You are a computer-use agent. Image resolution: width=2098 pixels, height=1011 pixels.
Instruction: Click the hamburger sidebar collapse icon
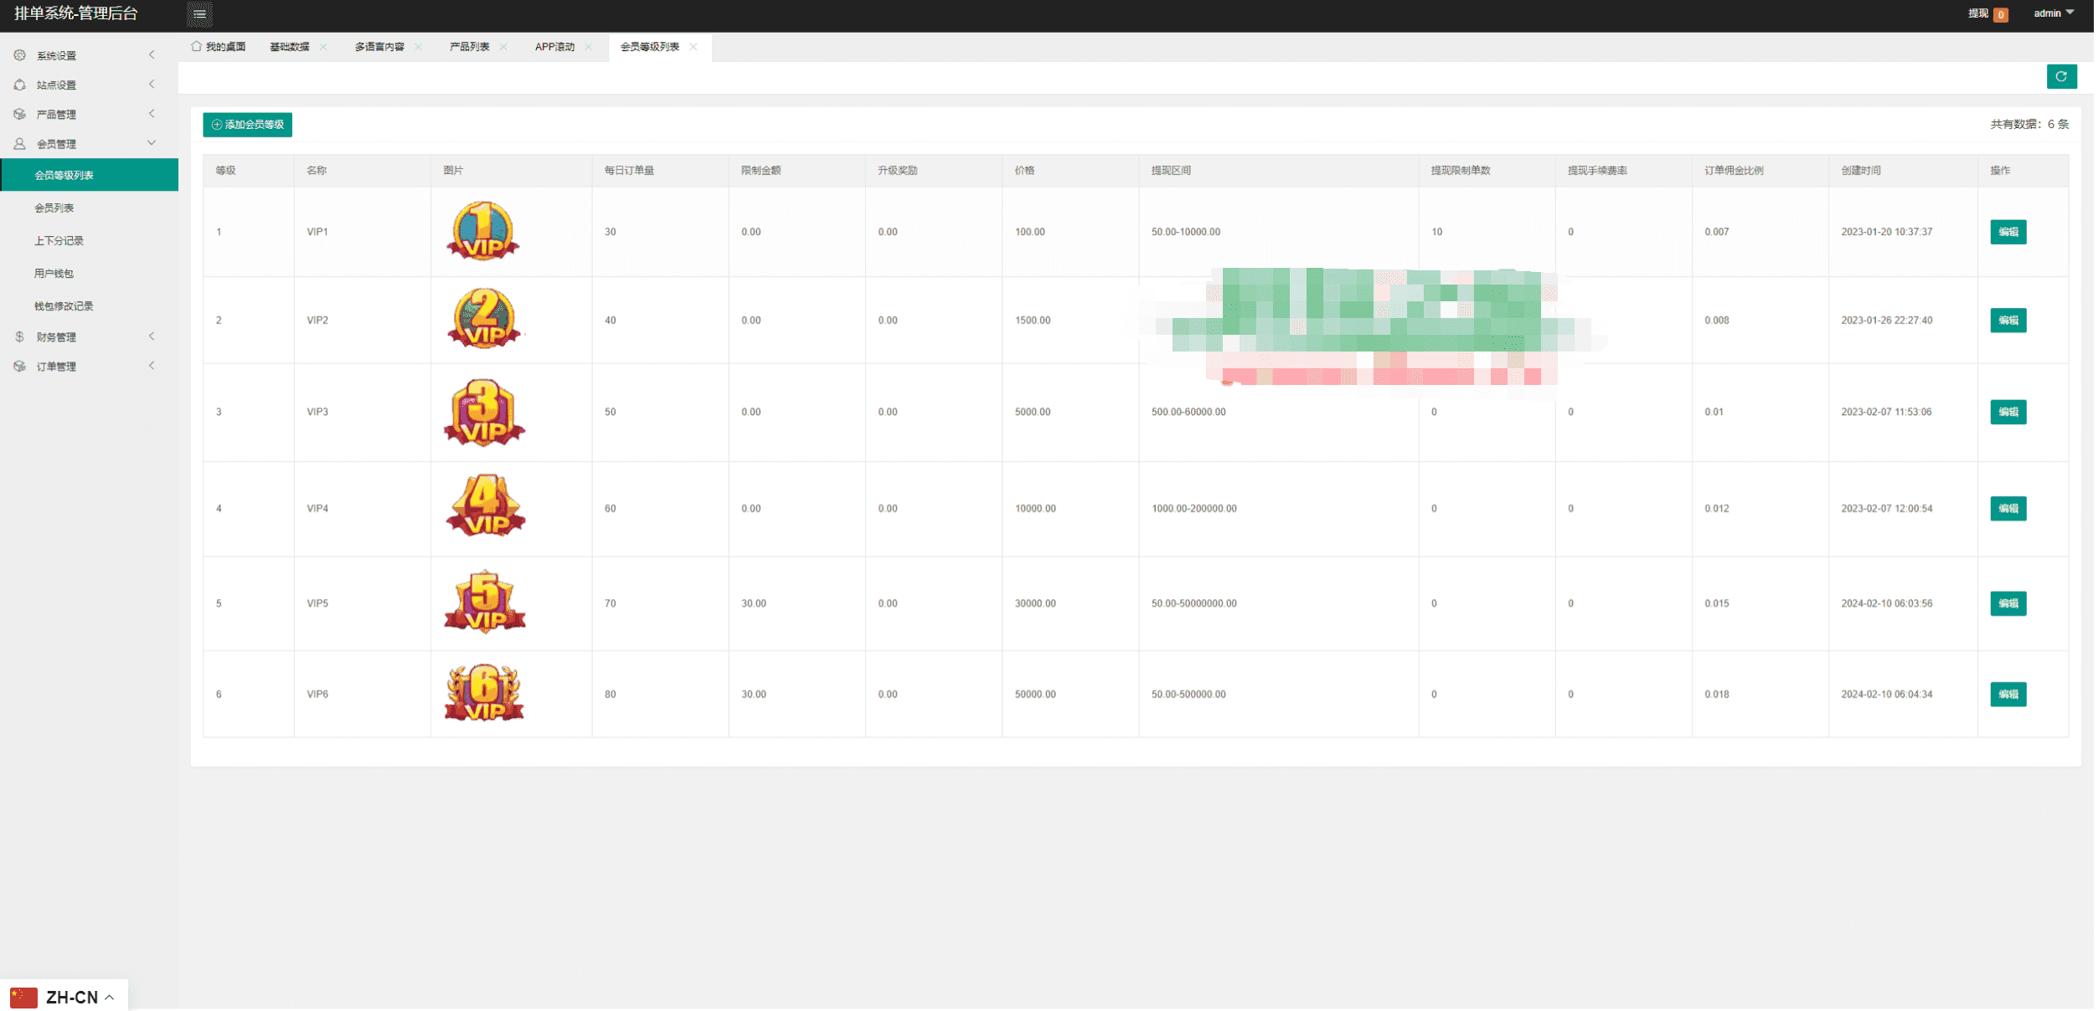click(x=199, y=13)
